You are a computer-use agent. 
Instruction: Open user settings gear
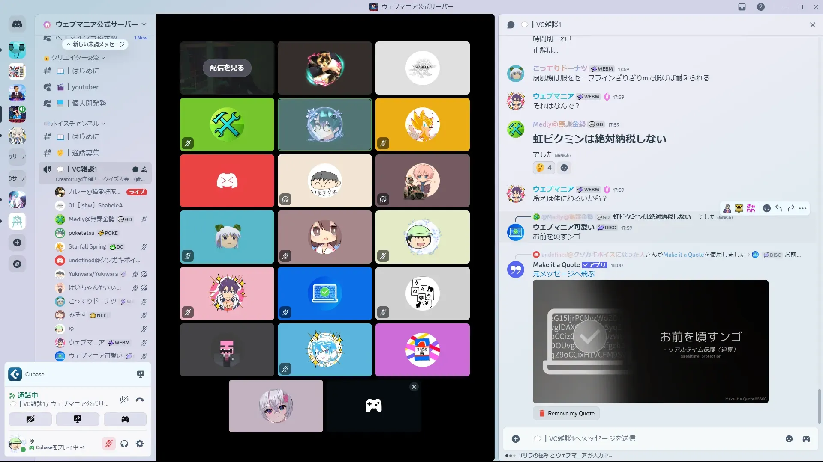(x=140, y=444)
